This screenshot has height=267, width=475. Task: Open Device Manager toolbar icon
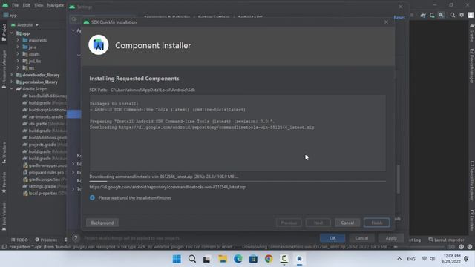point(432,15)
